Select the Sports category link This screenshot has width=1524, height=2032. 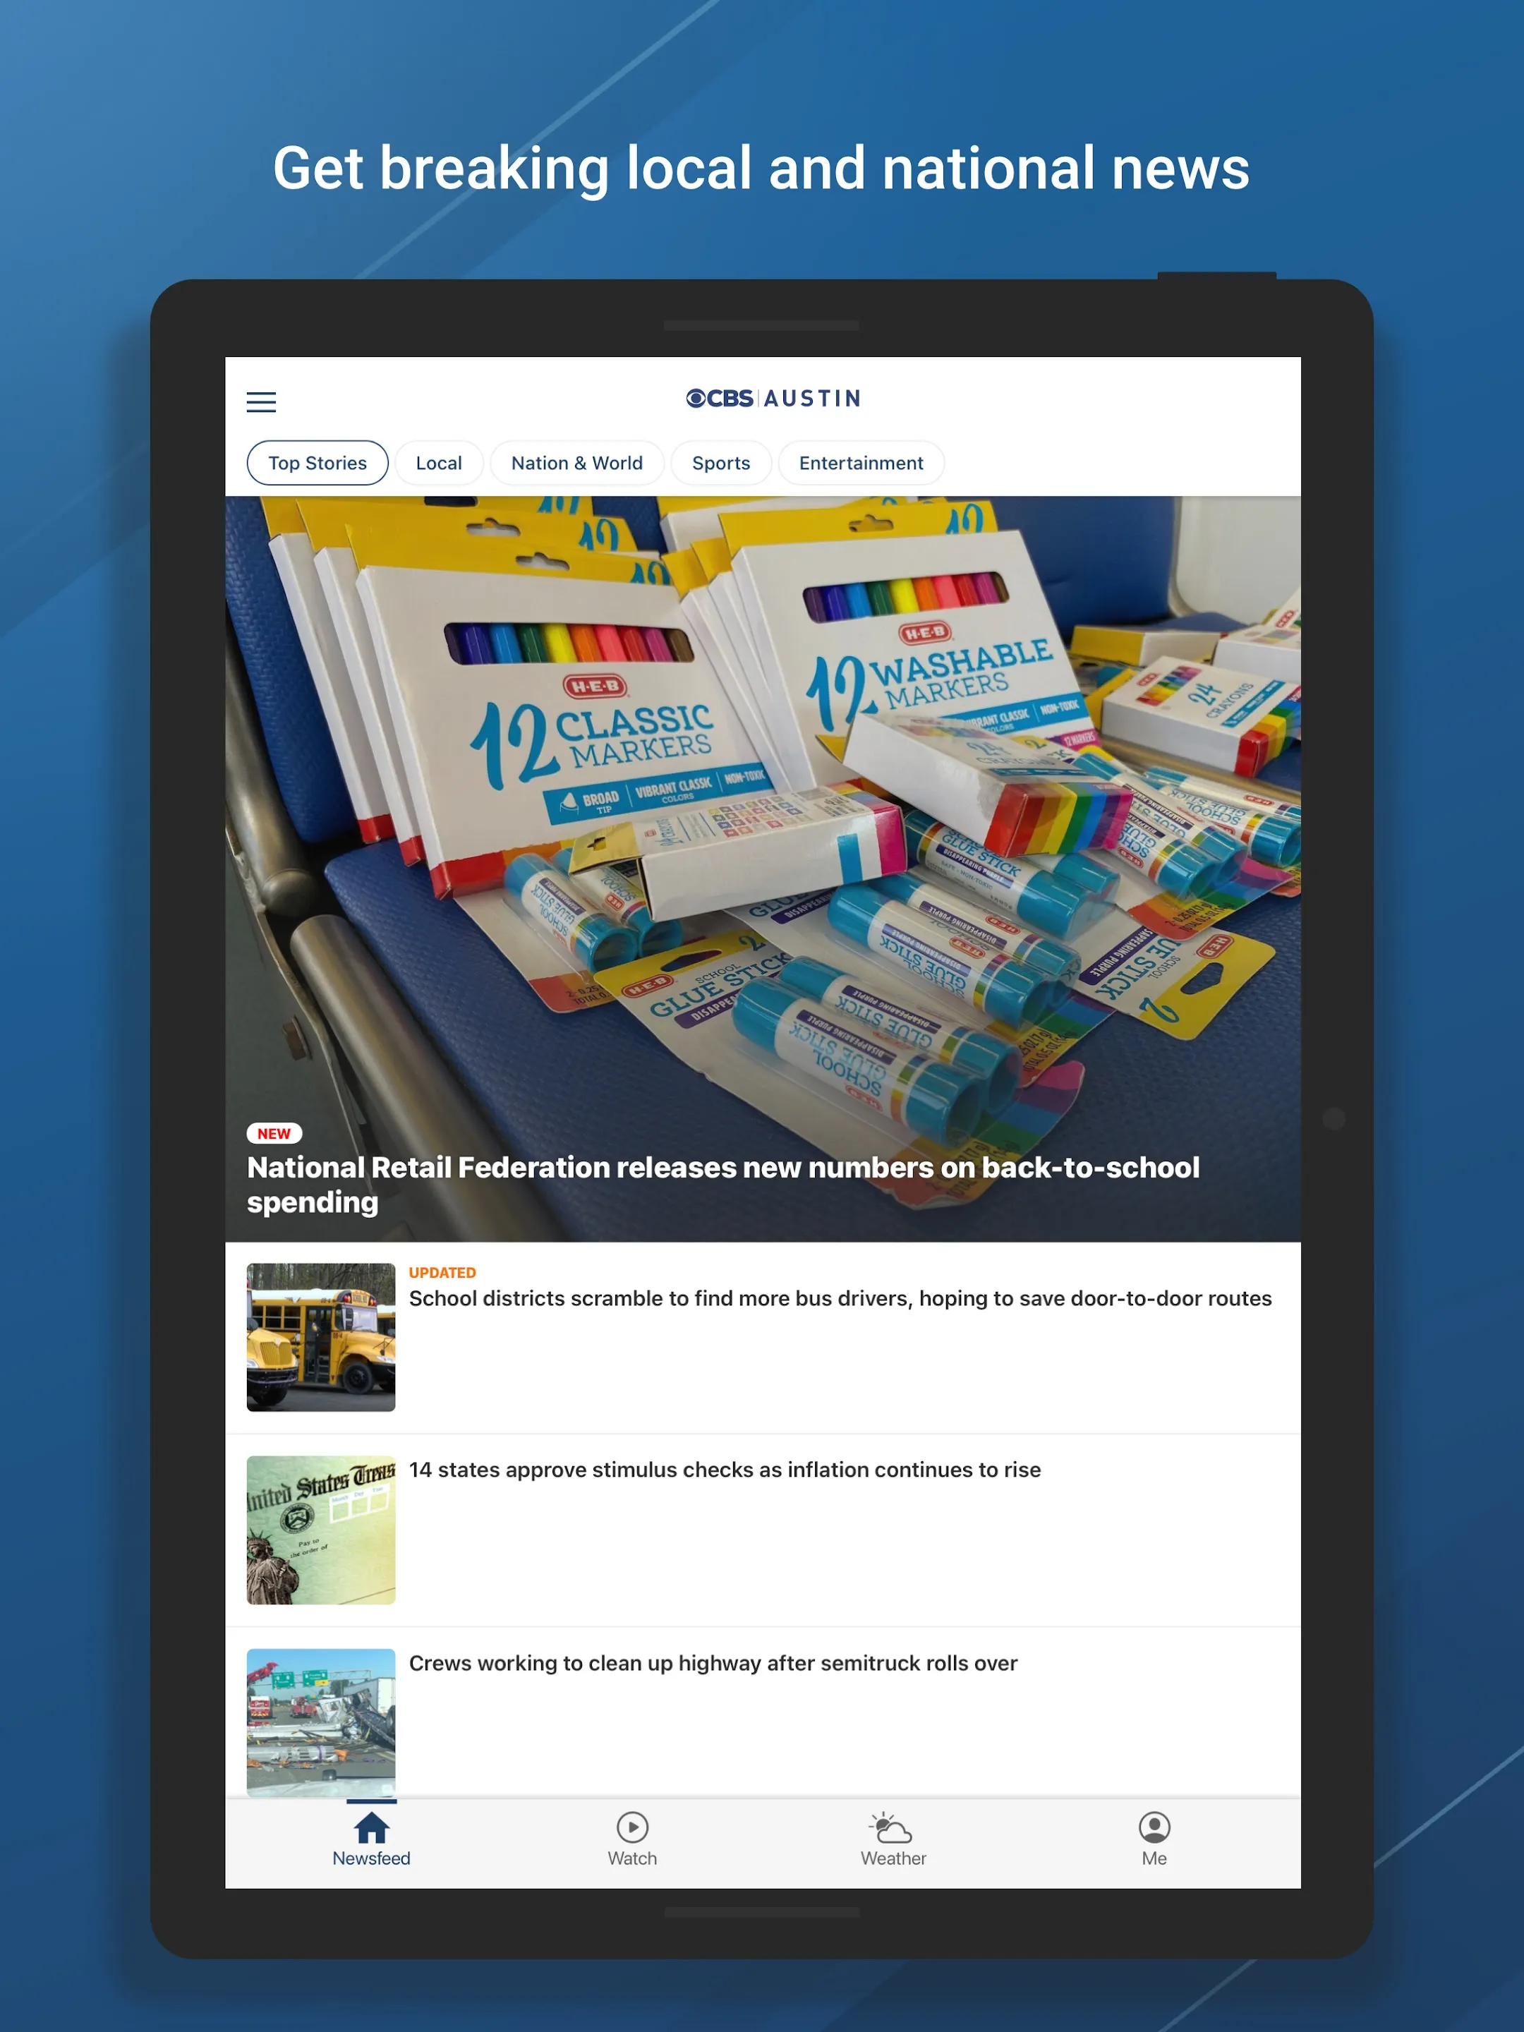click(x=720, y=462)
